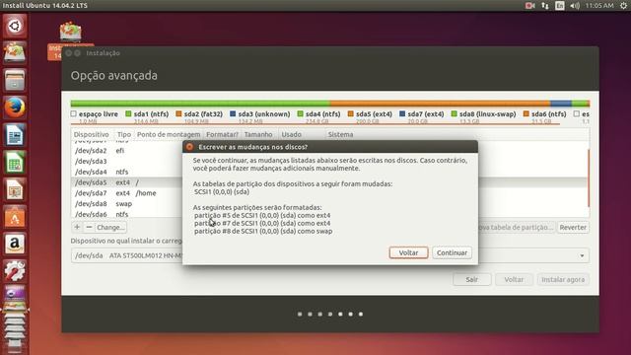Viewport: 631px width, 355px height.
Task: Open LibreOffice Calc from the launcher
Action: pyautogui.click(x=15, y=163)
